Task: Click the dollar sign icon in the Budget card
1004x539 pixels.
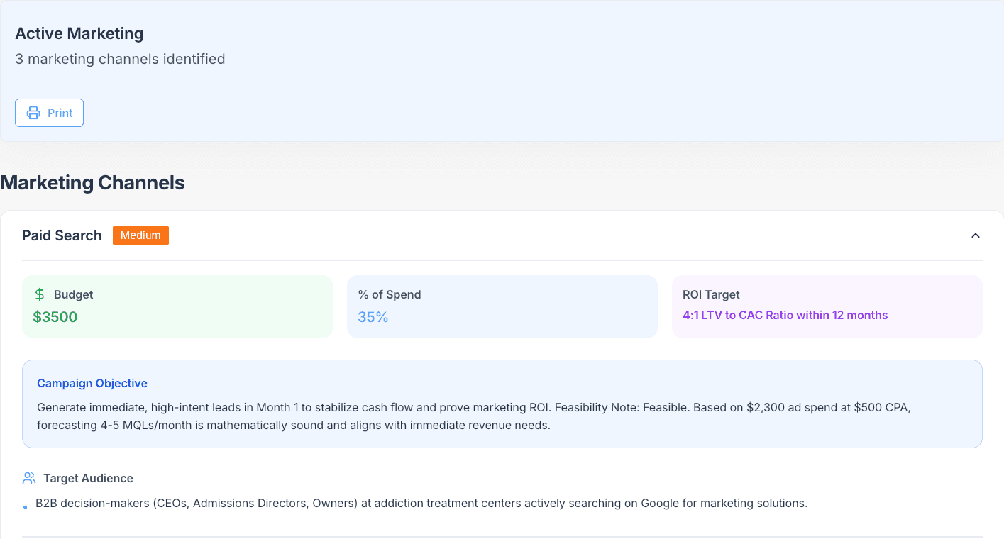Action: 41,294
